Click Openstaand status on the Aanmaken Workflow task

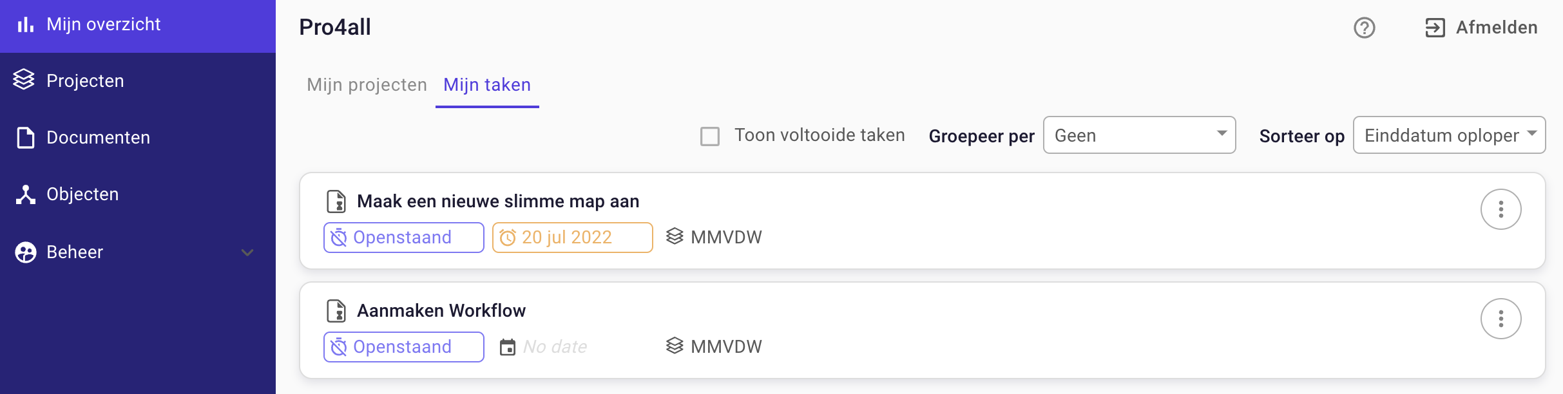(x=403, y=347)
